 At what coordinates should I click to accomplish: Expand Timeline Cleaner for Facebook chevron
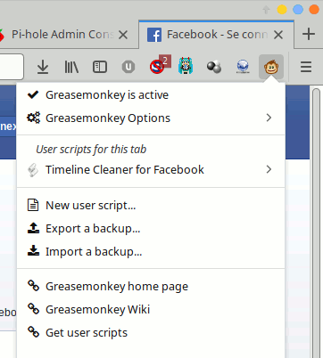[x=269, y=169]
